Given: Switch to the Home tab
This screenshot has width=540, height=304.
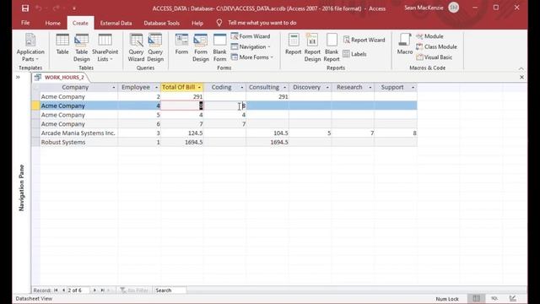Looking at the screenshot, I should tap(52, 23).
